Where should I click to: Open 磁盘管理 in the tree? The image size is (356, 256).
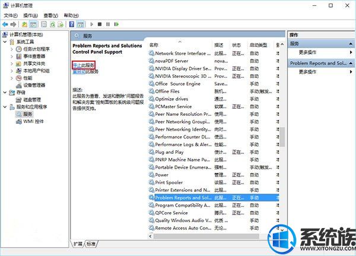(x=32, y=100)
